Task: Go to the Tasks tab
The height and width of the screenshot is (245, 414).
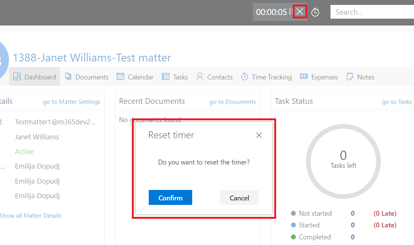Action: click(x=175, y=77)
